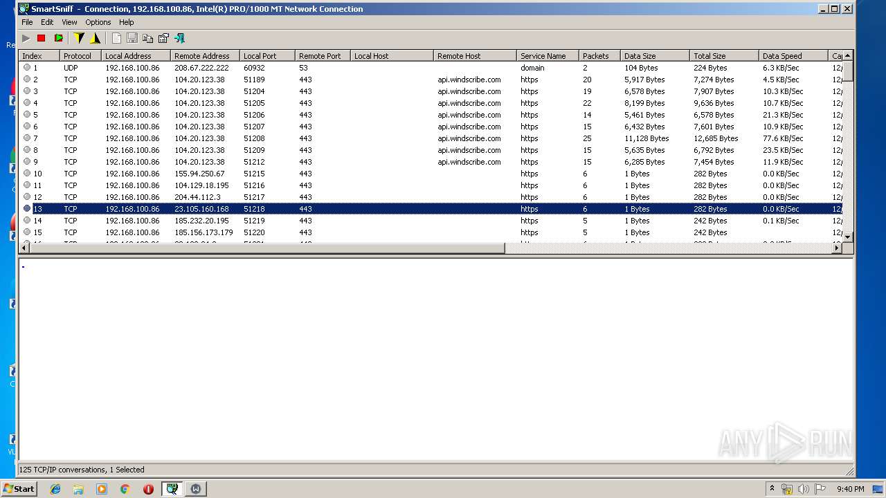This screenshot has height=498, width=886.
Task: Sort by the Remote Address column header
Action: click(x=205, y=56)
